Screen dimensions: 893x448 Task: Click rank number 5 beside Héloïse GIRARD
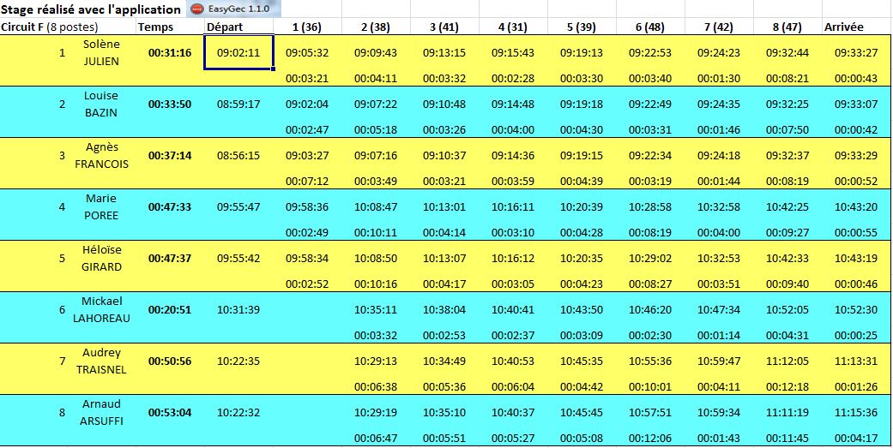pyautogui.click(x=62, y=259)
